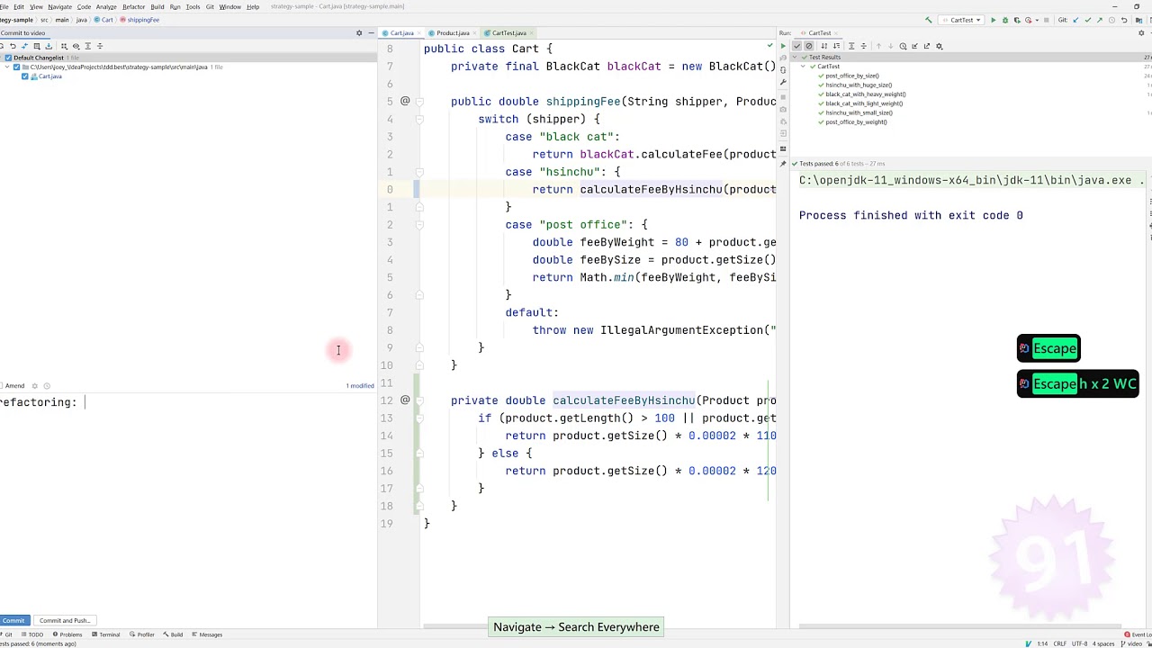
Task: Sort tests by duration in Run toolbar
Action: pyautogui.click(x=836, y=46)
